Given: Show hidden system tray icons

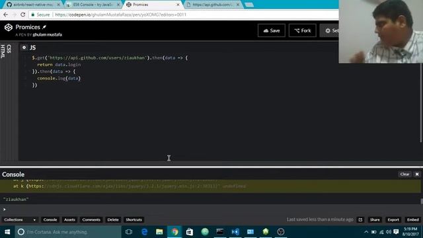Looking at the screenshot, I should pos(366,232).
